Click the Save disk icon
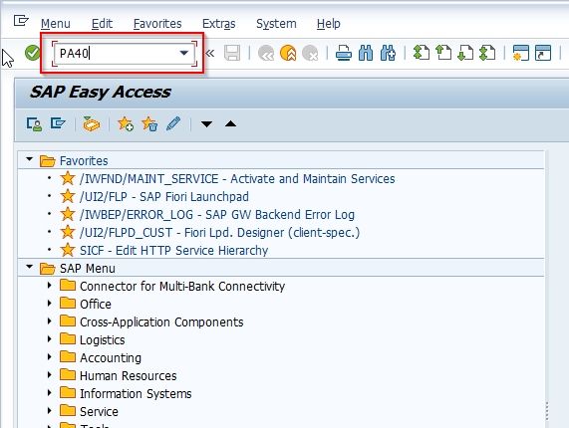This screenshot has width=569, height=428. coord(232,54)
